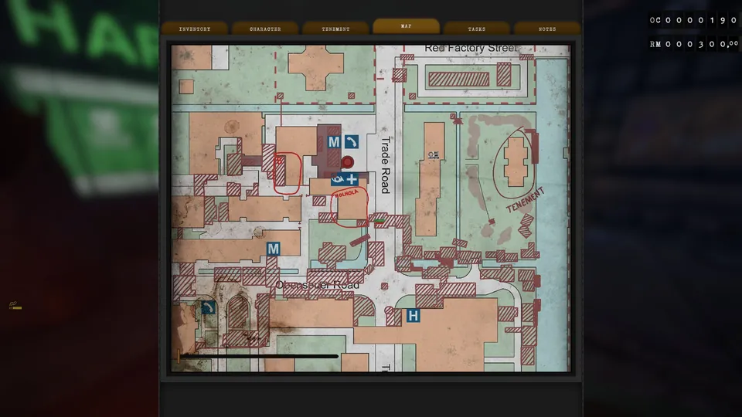The image size is (742, 417).
Task: Select the Map tab
Action: pos(406,26)
